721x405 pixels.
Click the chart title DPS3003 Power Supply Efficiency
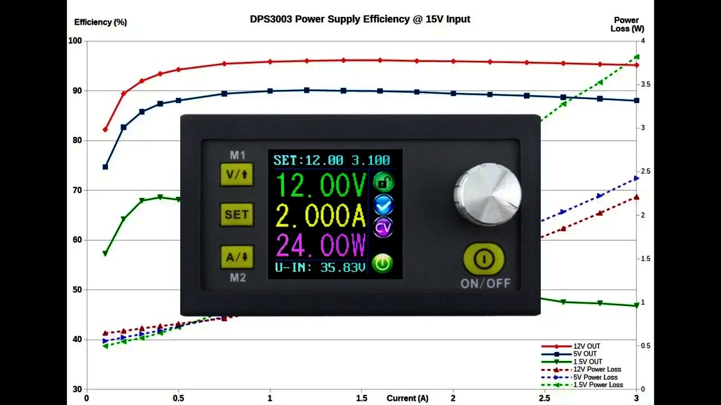coord(360,19)
